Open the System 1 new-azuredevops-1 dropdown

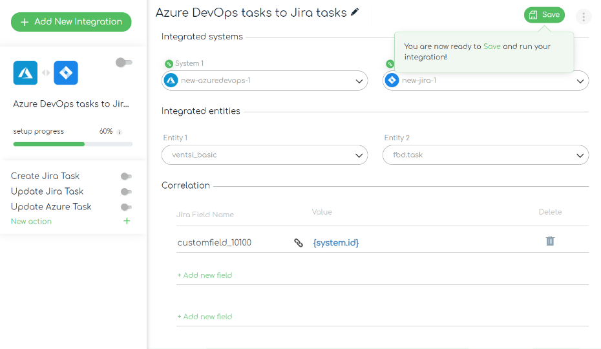point(264,81)
